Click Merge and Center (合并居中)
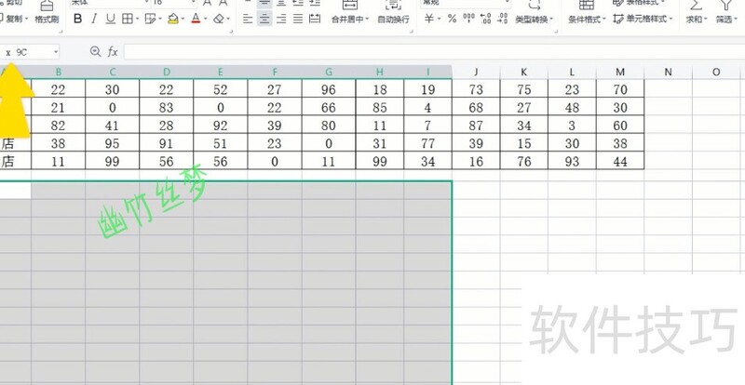The height and width of the screenshot is (385, 745). [x=350, y=12]
